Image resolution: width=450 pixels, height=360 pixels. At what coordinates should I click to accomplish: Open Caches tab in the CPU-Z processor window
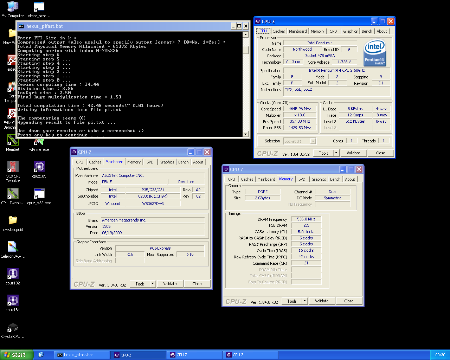pyautogui.click(x=279, y=31)
